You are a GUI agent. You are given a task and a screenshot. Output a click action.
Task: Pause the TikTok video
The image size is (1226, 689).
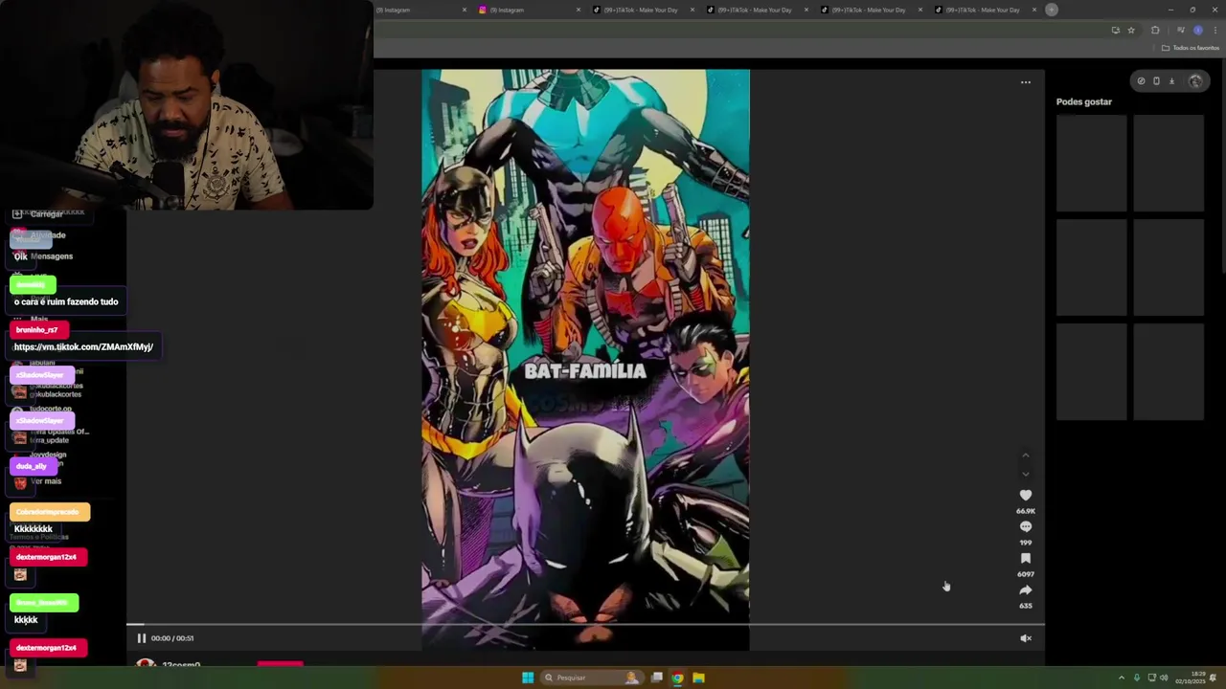141,638
